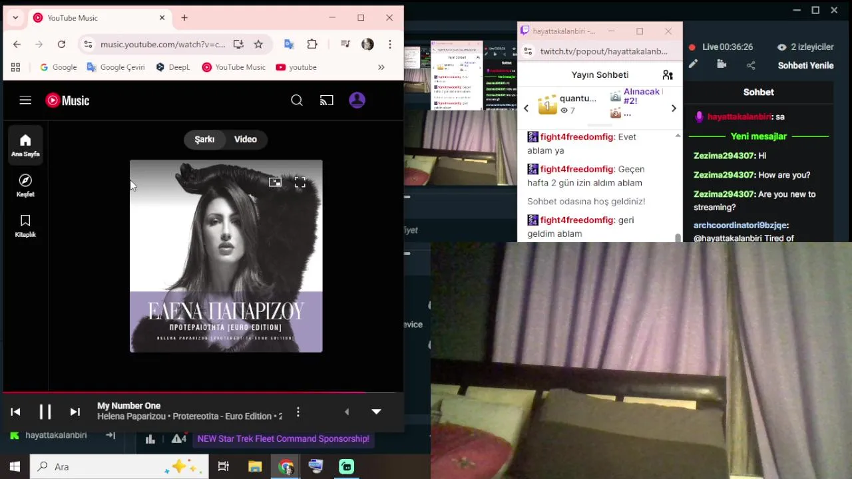Open song options three-dot menu
This screenshot has height=479, width=852.
(x=298, y=412)
